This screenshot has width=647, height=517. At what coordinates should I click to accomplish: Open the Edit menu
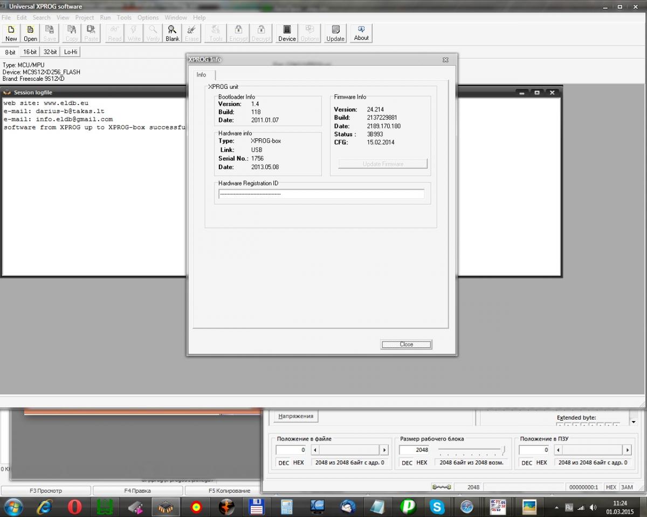pyautogui.click(x=22, y=17)
